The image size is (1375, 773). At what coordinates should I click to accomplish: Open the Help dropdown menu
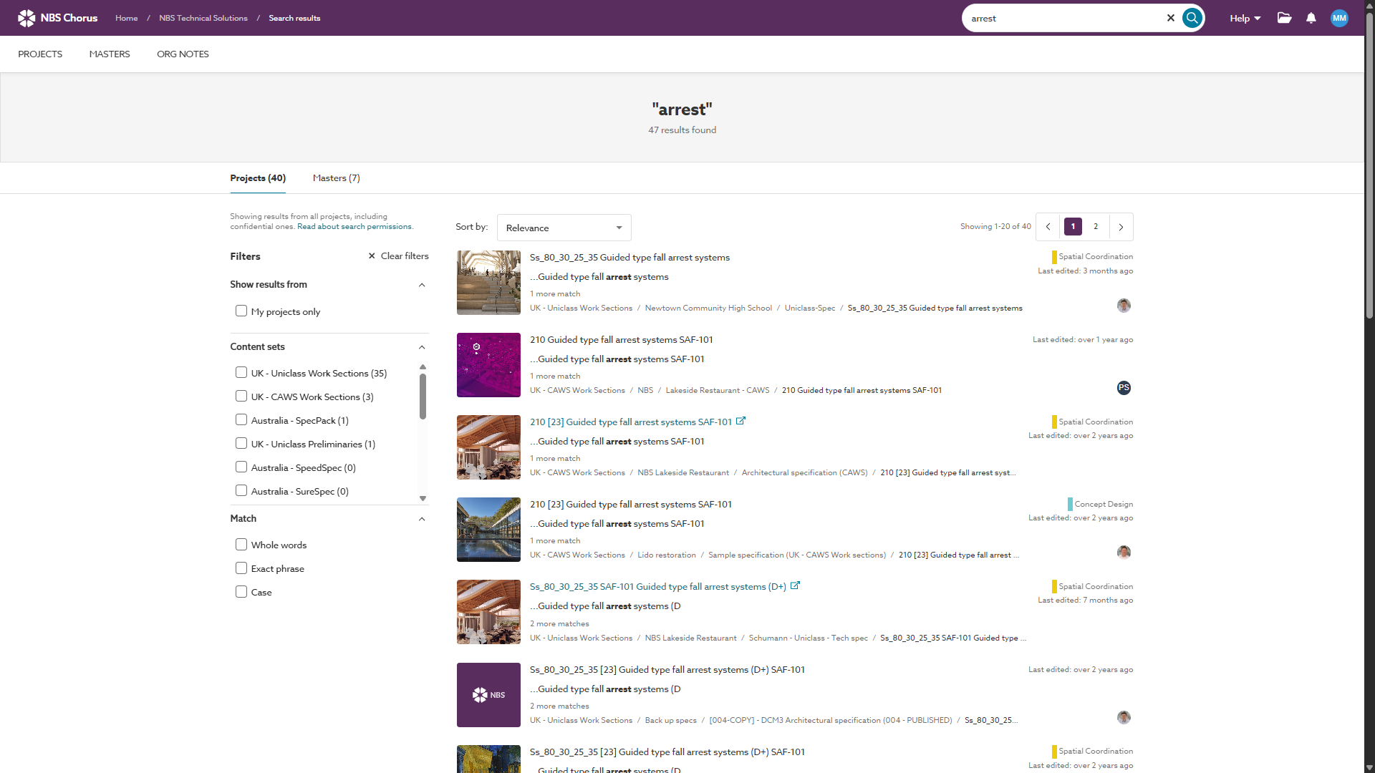tap(1245, 19)
